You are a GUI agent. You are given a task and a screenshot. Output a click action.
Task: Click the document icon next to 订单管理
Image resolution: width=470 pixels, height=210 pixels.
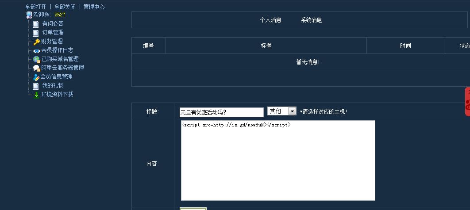click(x=36, y=33)
